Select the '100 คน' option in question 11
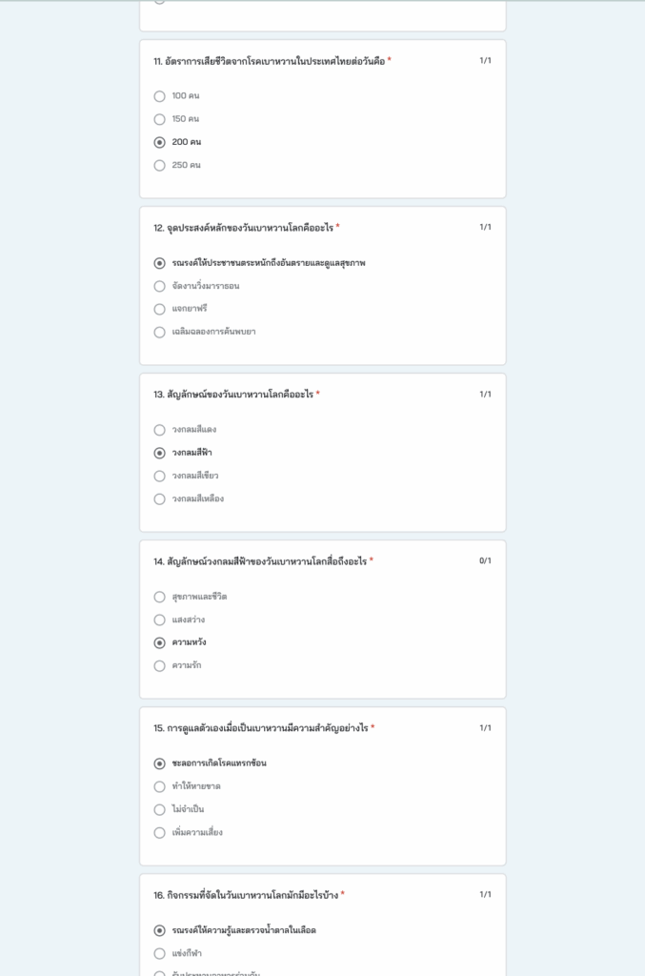This screenshot has width=645, height=976. pos(159,96)
